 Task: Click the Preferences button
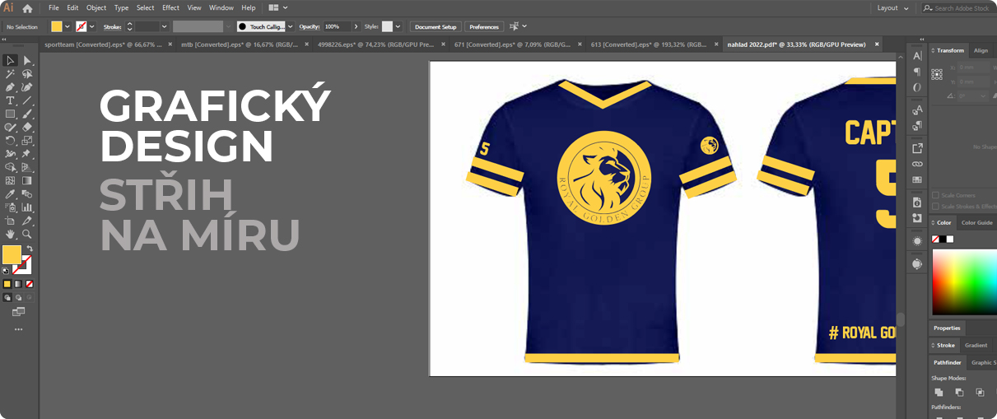click(484, 26)
